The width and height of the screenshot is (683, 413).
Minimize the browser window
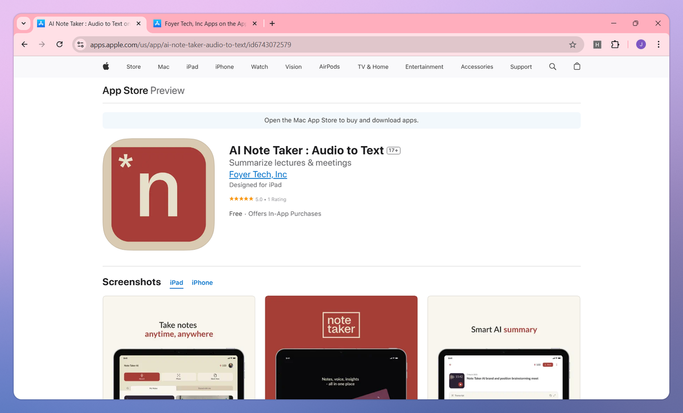tap(614, 23)
